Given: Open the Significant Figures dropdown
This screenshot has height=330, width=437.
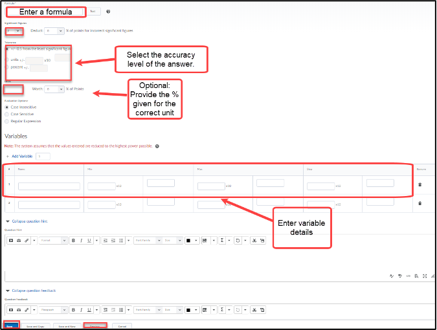Looking at the screenshot, I should point(14,30).
